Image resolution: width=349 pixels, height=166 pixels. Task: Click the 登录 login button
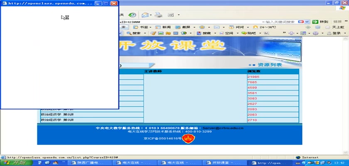pos(334,33)
